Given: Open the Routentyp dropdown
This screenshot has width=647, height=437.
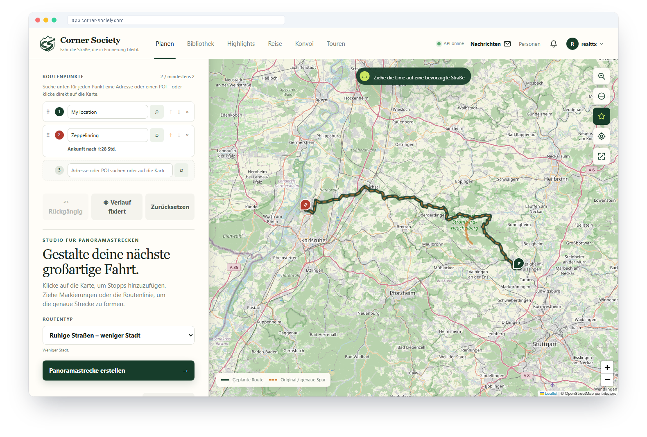Looking at the screenshot, I should [x=118, y=335].
